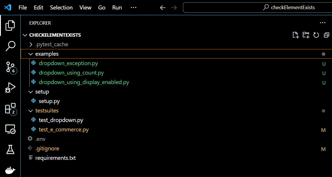Select the Run and Debug icon
The height and width of the screenshot is (177, 332).
tap(10, 87)
